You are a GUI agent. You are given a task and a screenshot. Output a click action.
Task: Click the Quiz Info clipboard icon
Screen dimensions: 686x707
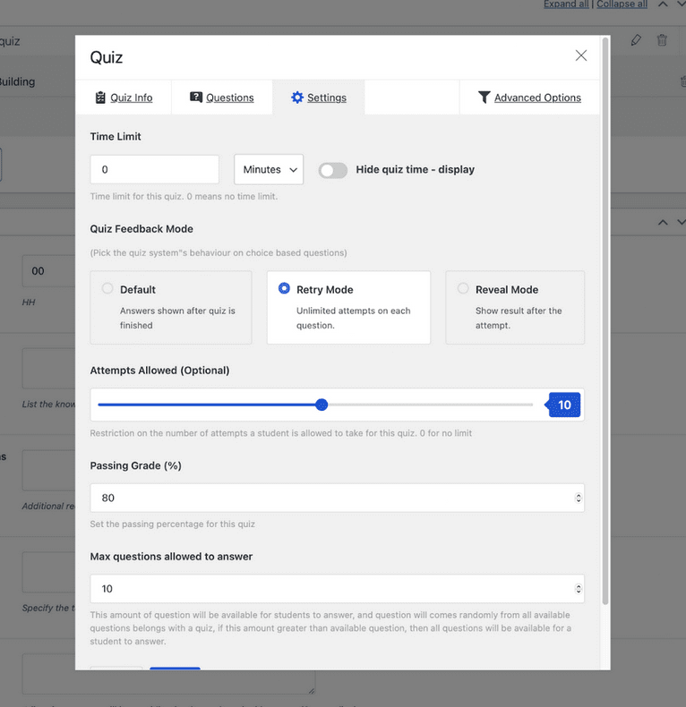coord(100,98)
